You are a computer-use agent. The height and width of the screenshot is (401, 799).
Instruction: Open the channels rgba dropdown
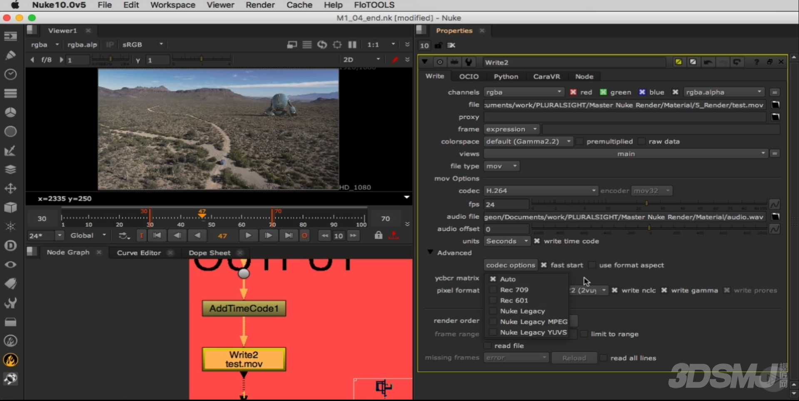[524, 92]
